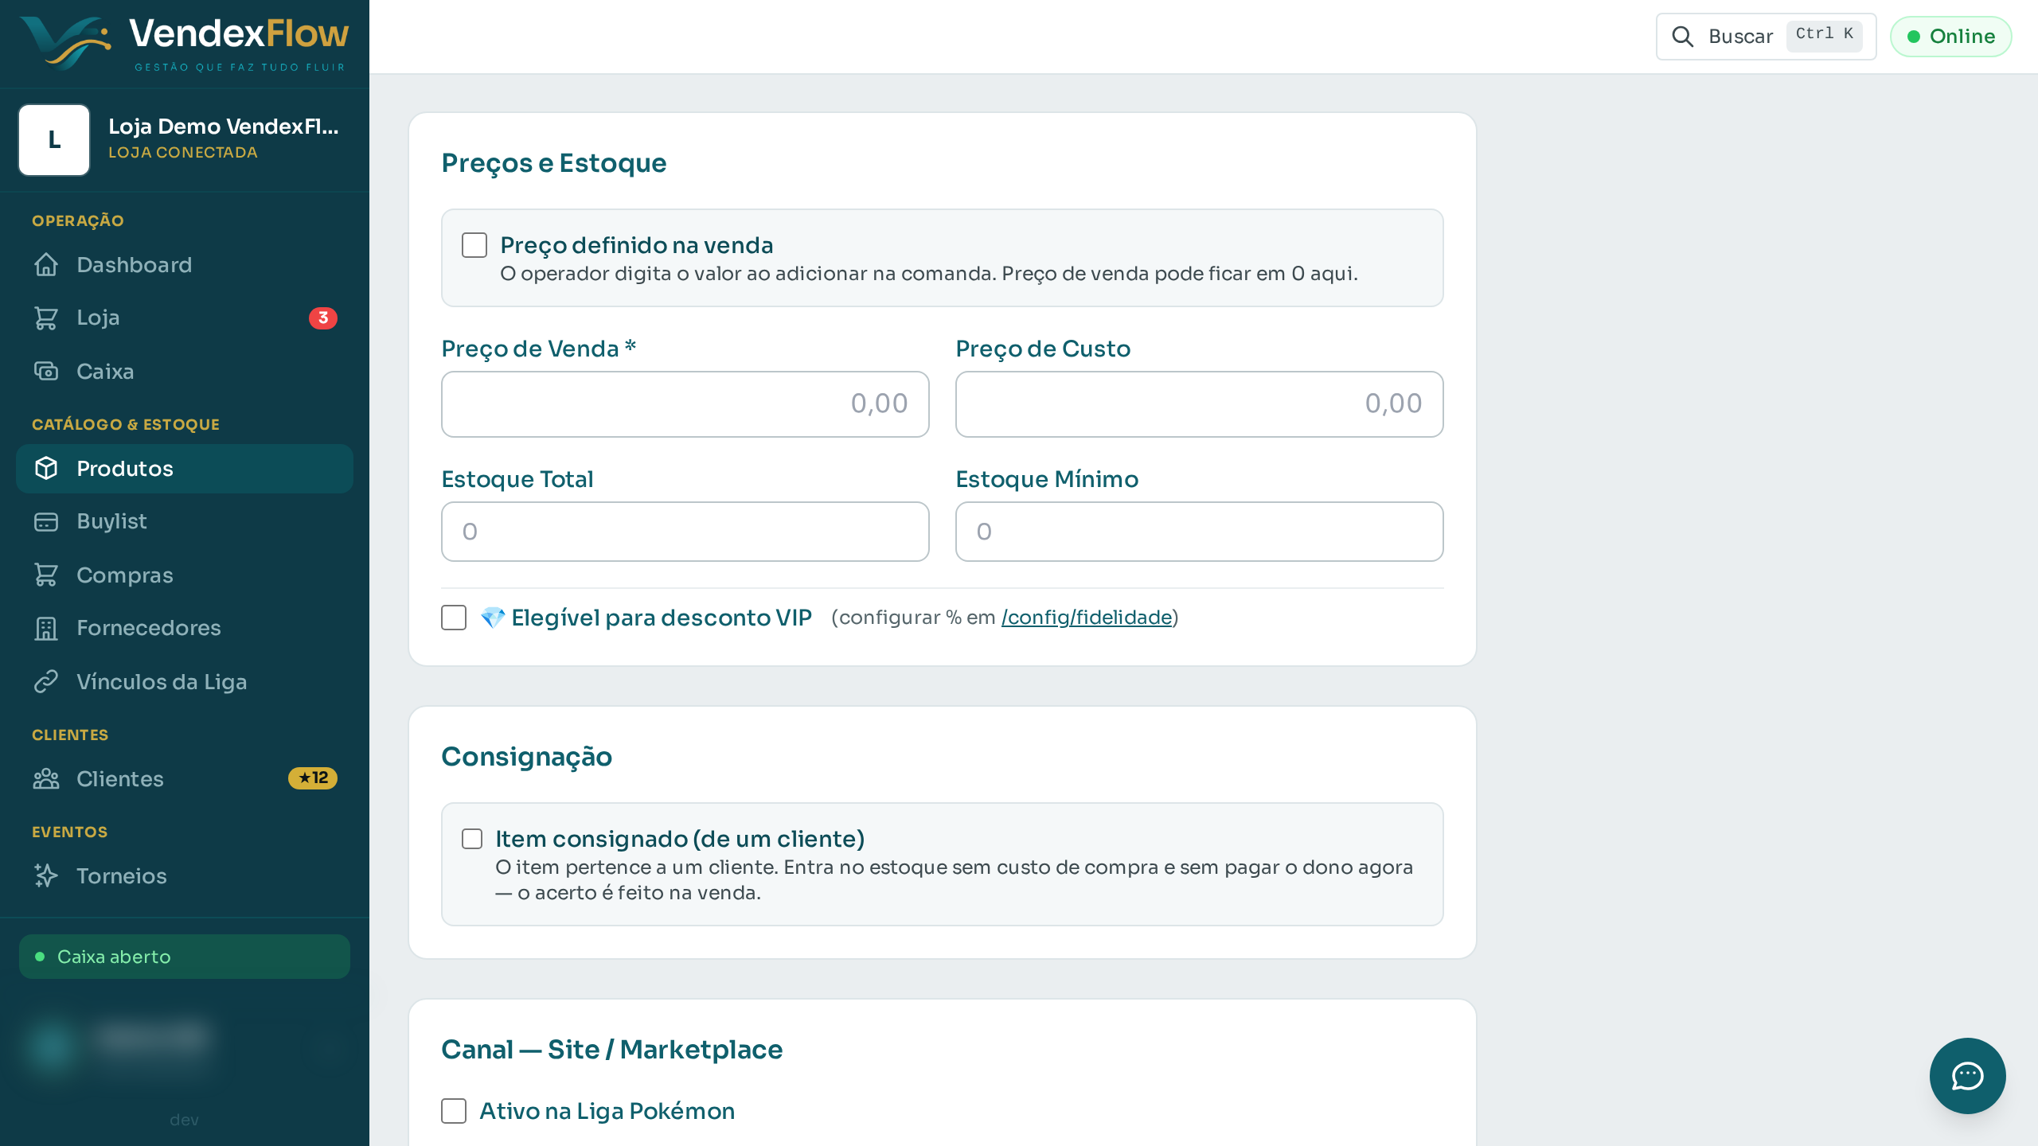
Task: Open the /config/fidelidade link
Action: 1087,618
